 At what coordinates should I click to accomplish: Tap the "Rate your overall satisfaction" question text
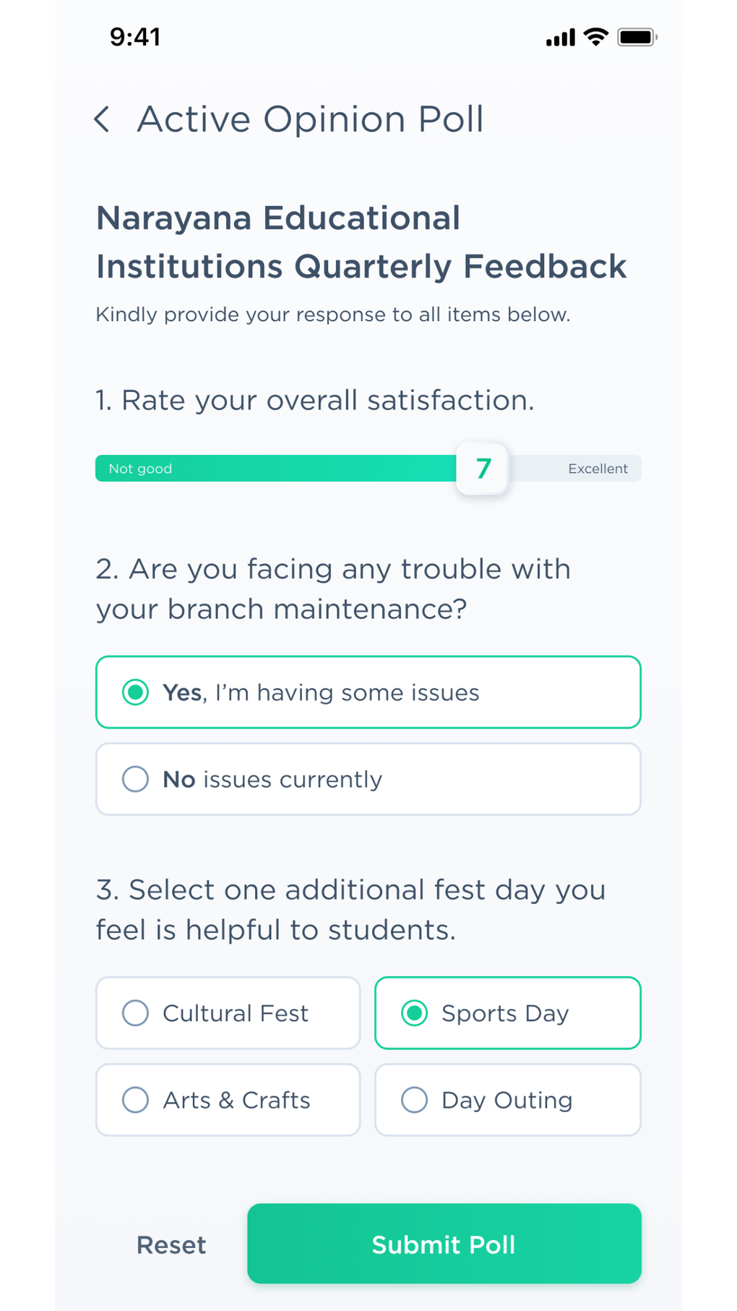[x=315, y=400]
